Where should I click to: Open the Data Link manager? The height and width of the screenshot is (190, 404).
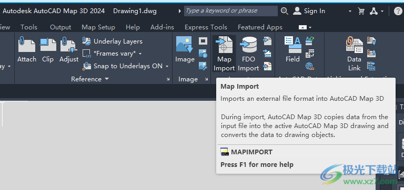pos(354,54)
